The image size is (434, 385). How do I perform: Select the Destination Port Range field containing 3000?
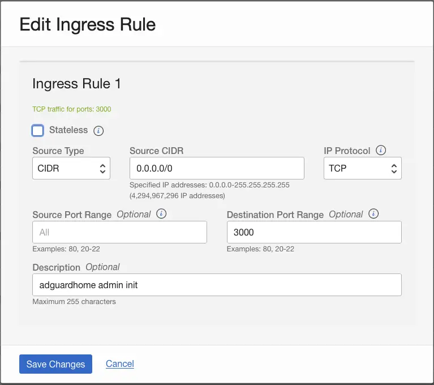point(314,232)
